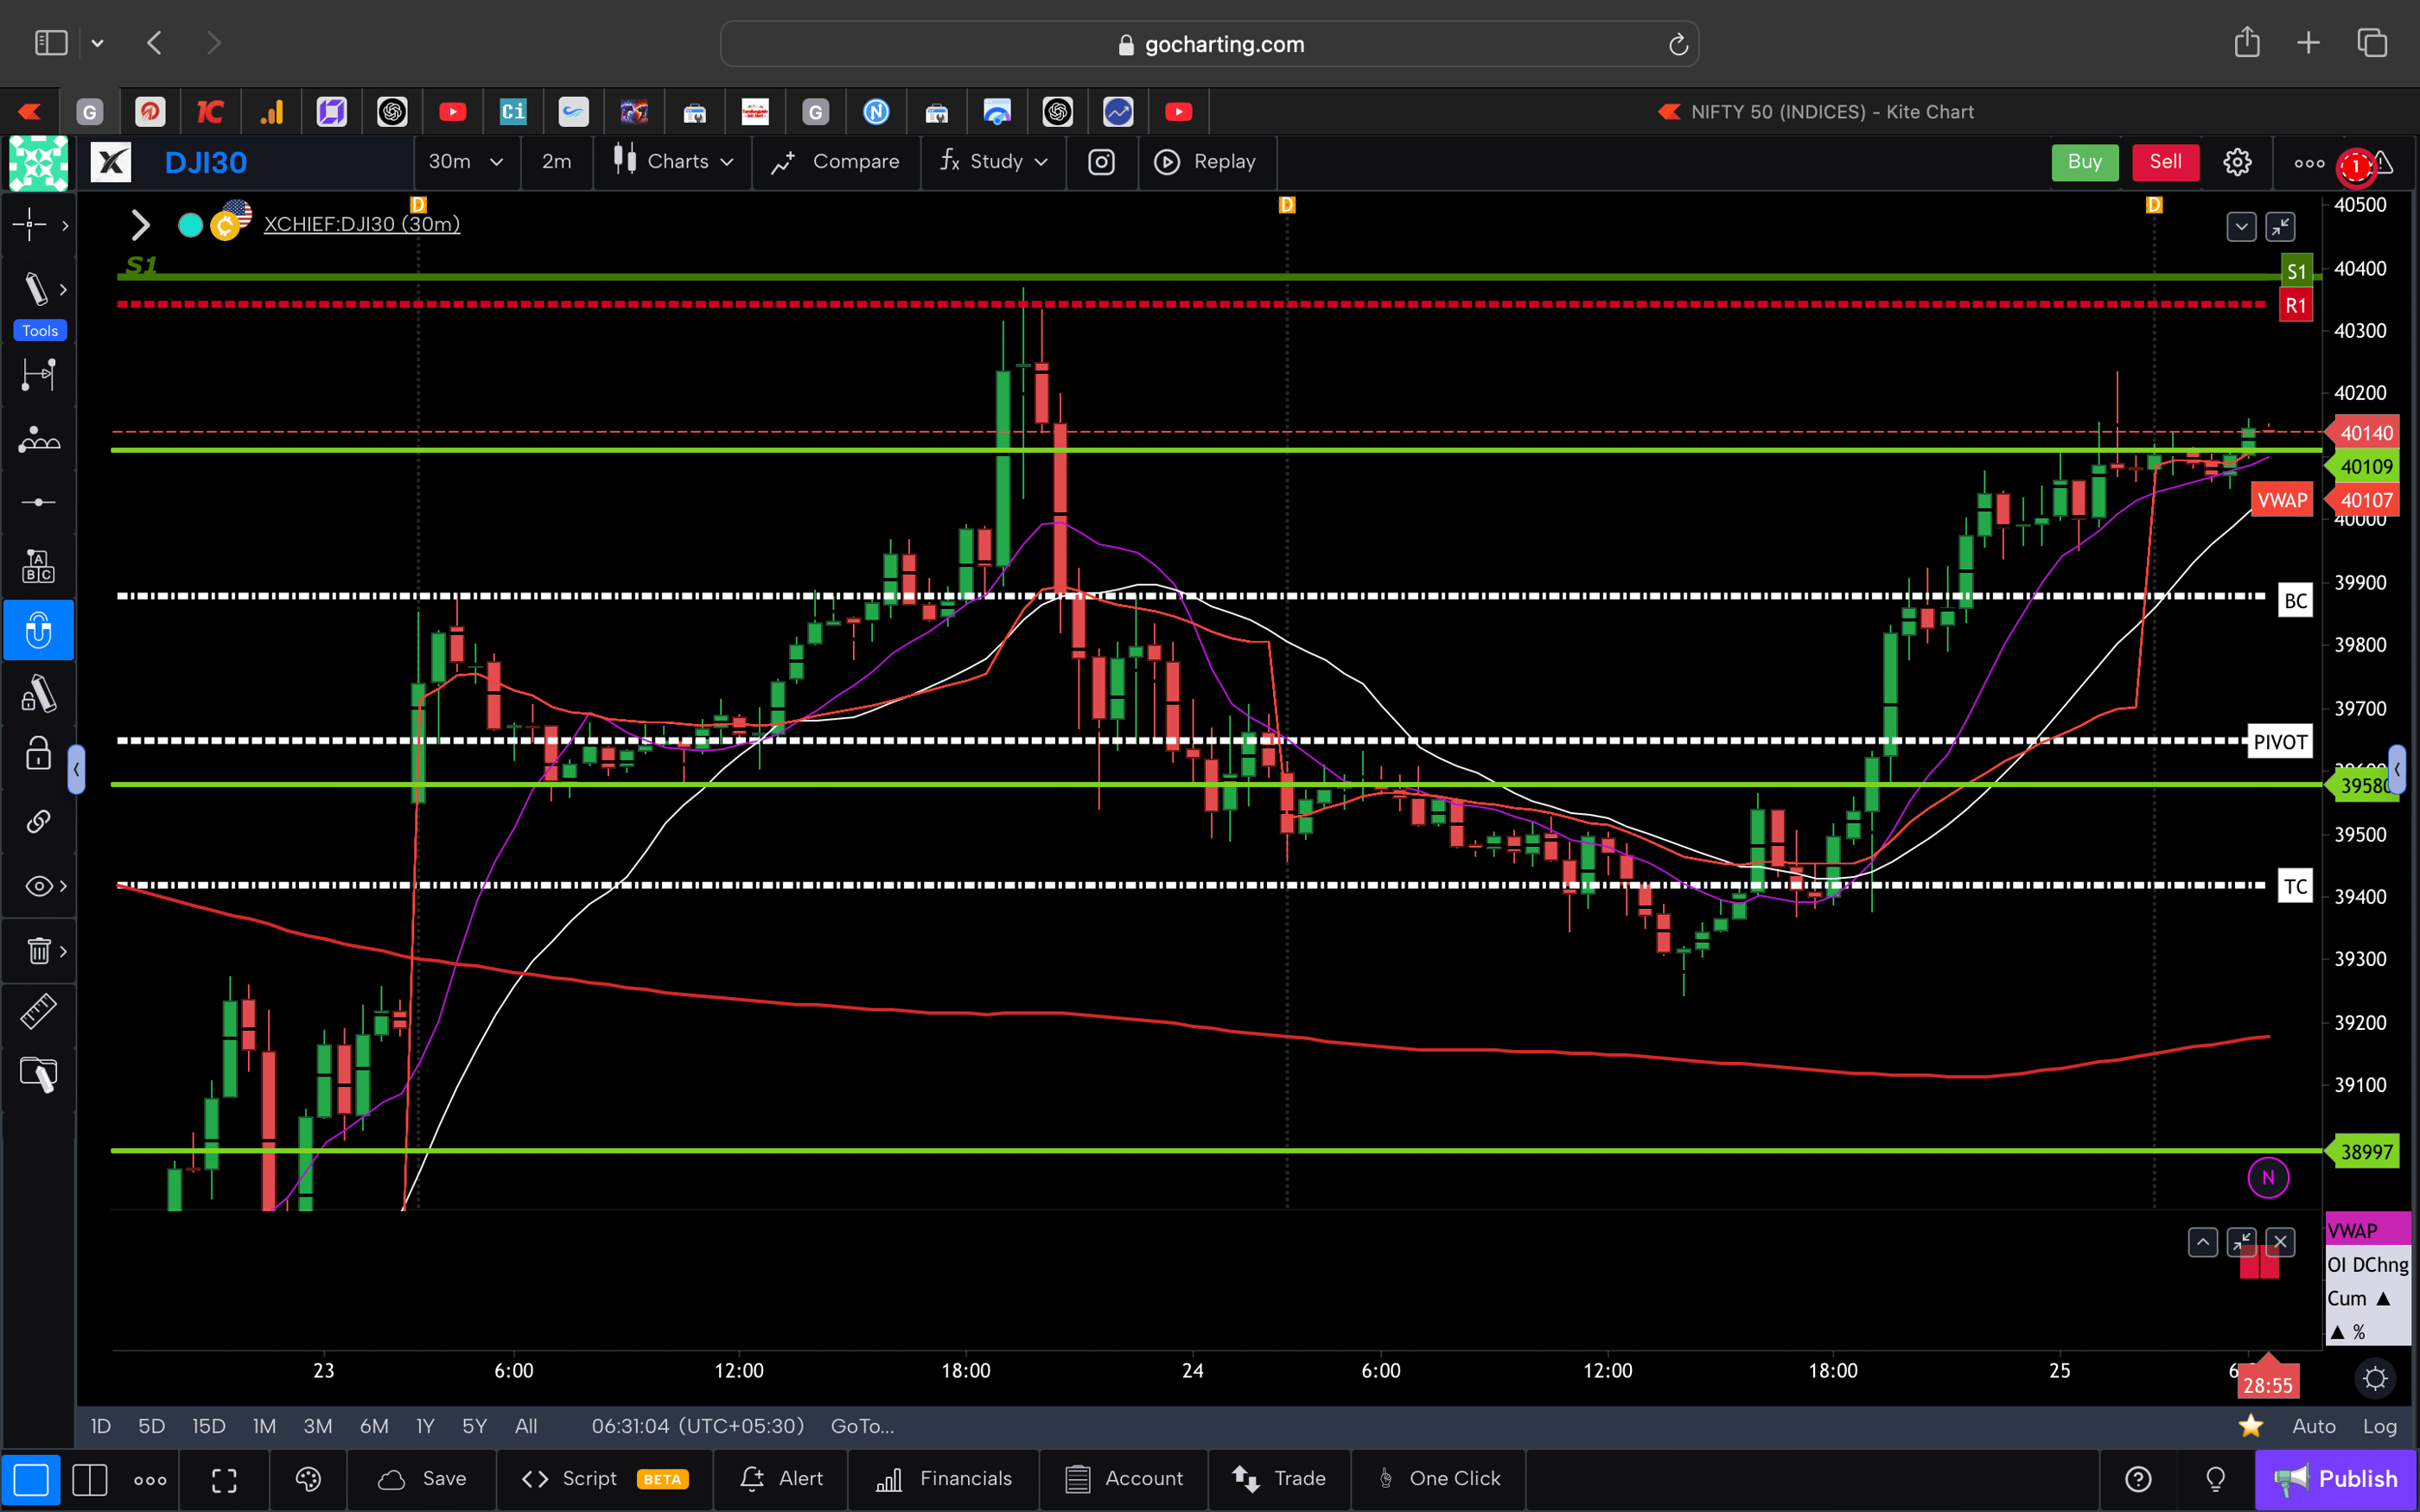Click the lock all drawings icon
The image size is (2420, 1512).
point(37,754)
